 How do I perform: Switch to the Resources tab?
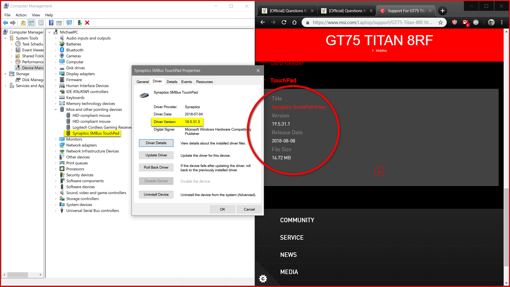coord(204,82)
